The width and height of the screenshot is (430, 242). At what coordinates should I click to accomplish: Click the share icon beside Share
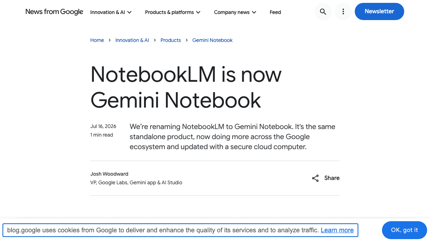315,178
